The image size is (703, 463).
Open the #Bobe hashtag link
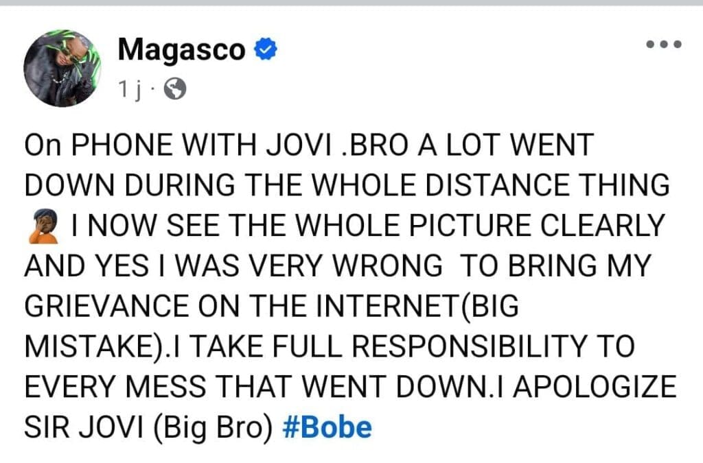click(327, 428)
